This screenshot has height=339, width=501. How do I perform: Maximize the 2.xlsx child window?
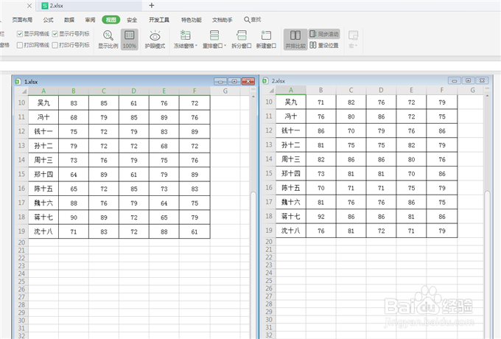coord(468,80)
